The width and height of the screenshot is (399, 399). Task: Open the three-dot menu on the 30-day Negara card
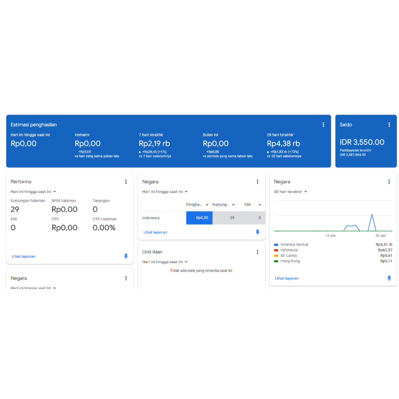coord(388,182)
